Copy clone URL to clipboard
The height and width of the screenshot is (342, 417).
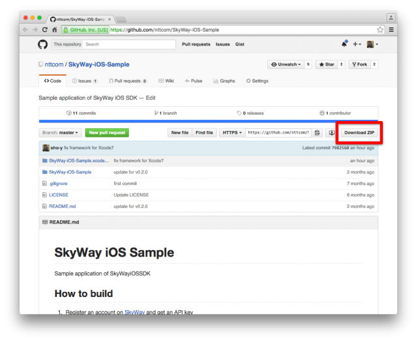pos(317,133)
